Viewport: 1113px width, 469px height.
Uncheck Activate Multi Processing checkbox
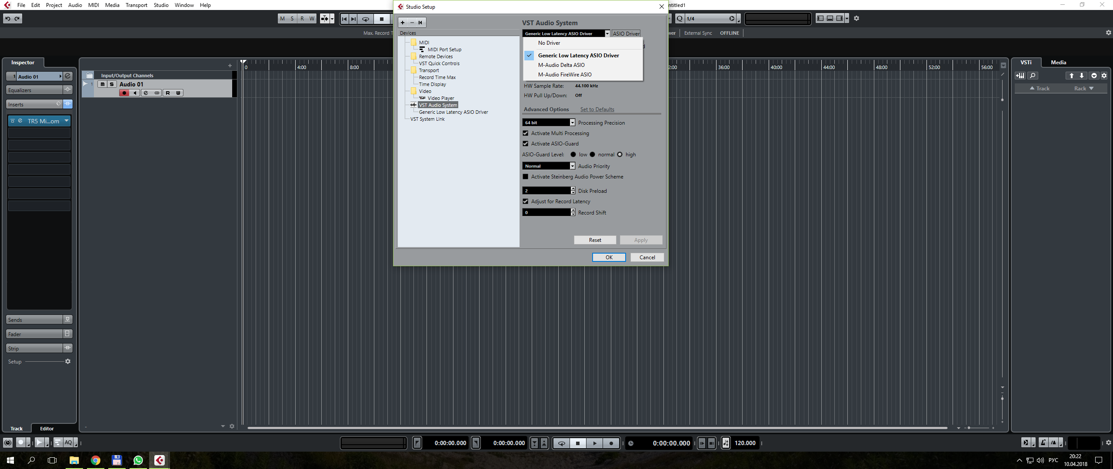point(526,133)
